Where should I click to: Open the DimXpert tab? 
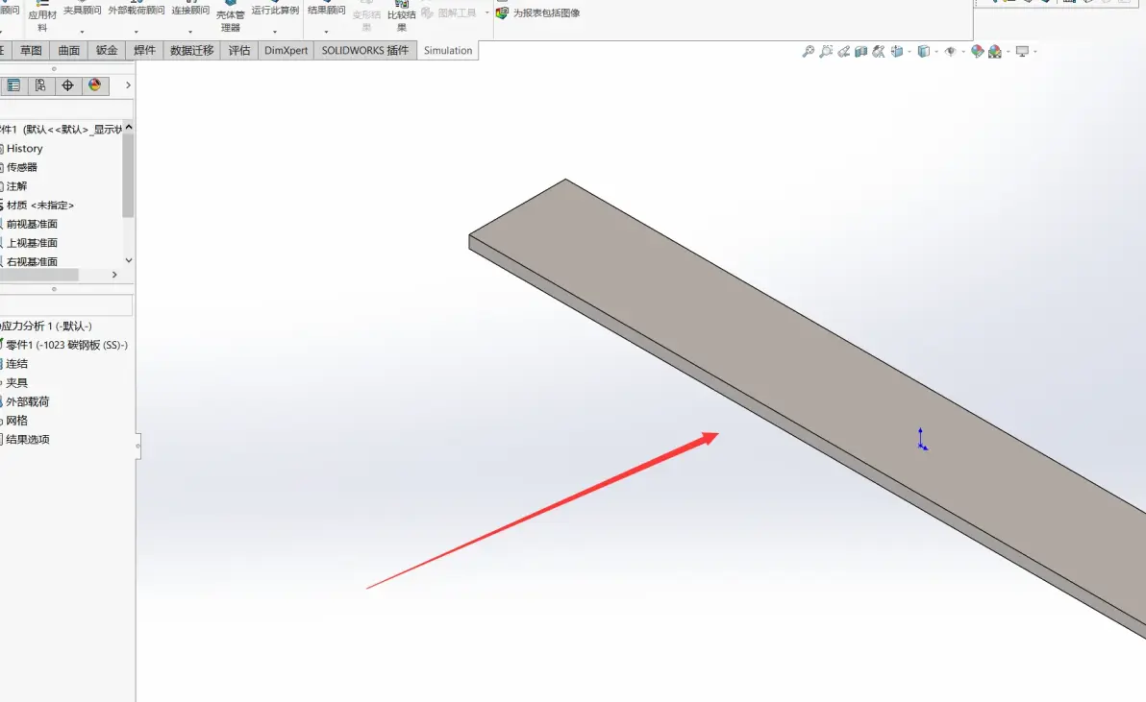tap(286, 50)
